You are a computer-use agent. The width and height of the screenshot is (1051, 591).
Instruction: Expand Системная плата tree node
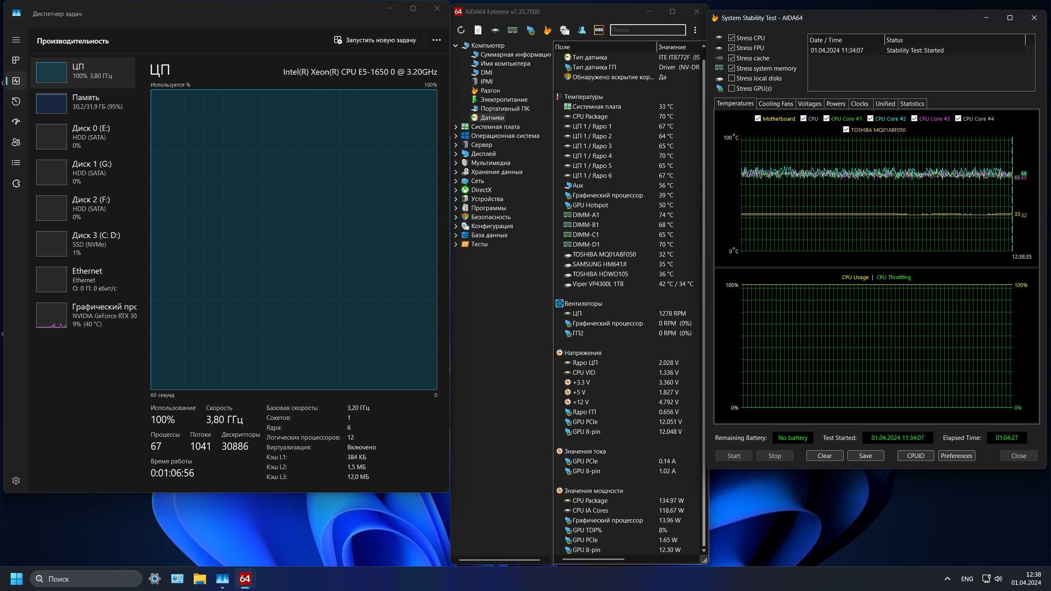point(456,127)
